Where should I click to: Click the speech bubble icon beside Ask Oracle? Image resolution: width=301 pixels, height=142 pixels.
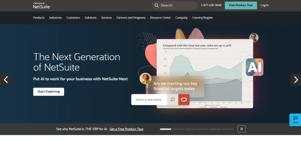(173, 100)
